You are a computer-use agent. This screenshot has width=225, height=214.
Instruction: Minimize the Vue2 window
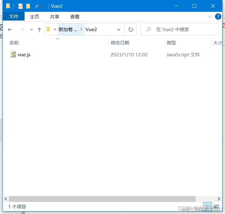(177, 6)
